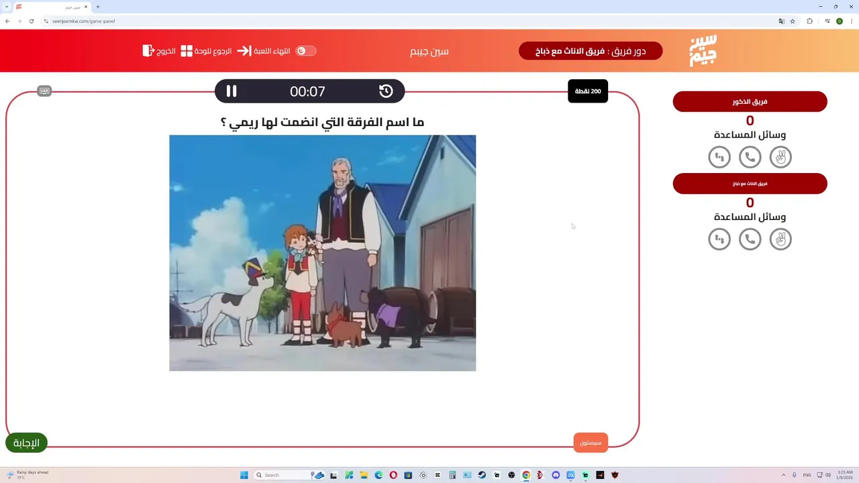Open the tab search dropdown arrow
859x483 pixels.
pos(7,7)
